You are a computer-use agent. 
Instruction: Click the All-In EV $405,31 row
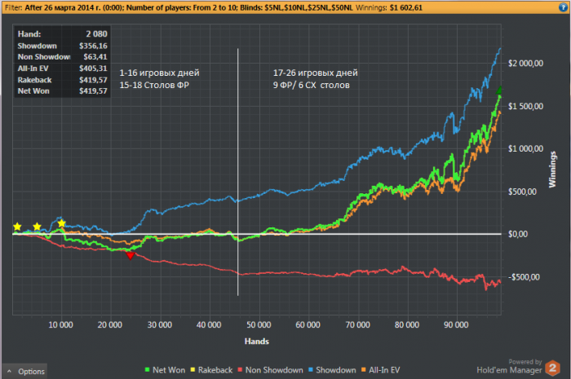coord(62,68)
